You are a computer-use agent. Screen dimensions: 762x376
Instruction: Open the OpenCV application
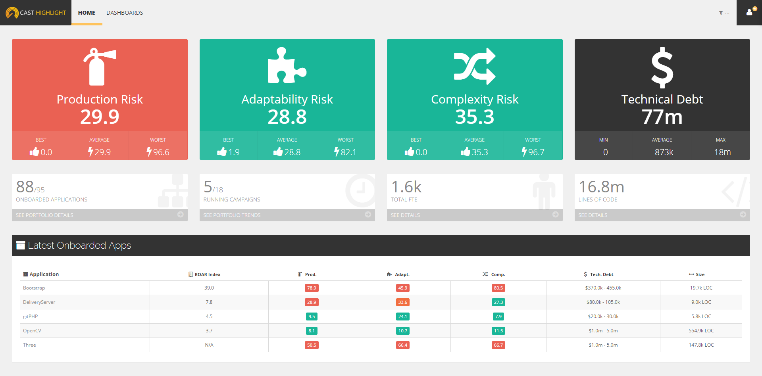[32, 331]
